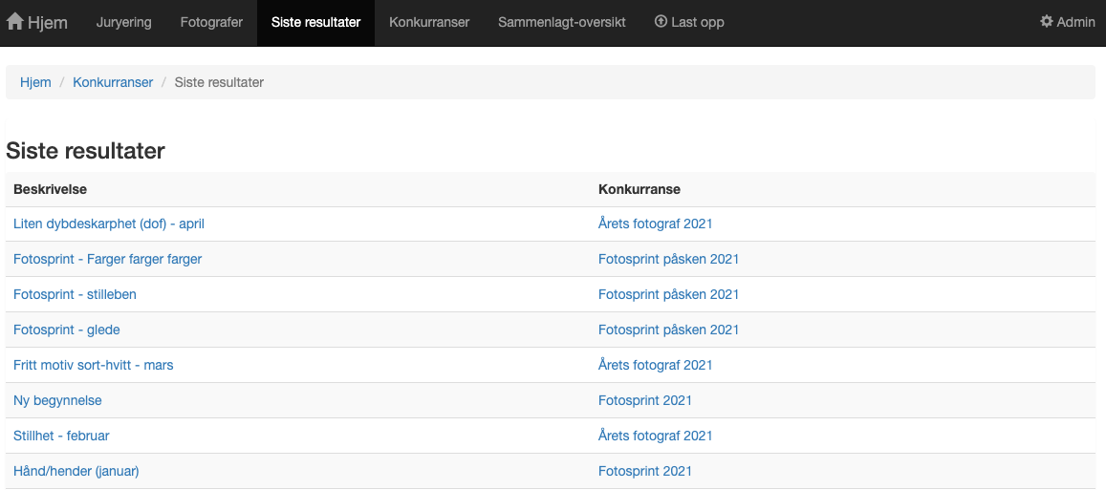Open the Fotosprint - glede result
Viewport: 1106px width, 490px height.
(66, 330)
